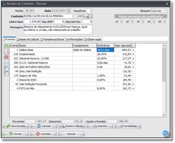Open the contract details card icon
The width and height of the screenshot is (175, 143).
click(x=90, y=16)
